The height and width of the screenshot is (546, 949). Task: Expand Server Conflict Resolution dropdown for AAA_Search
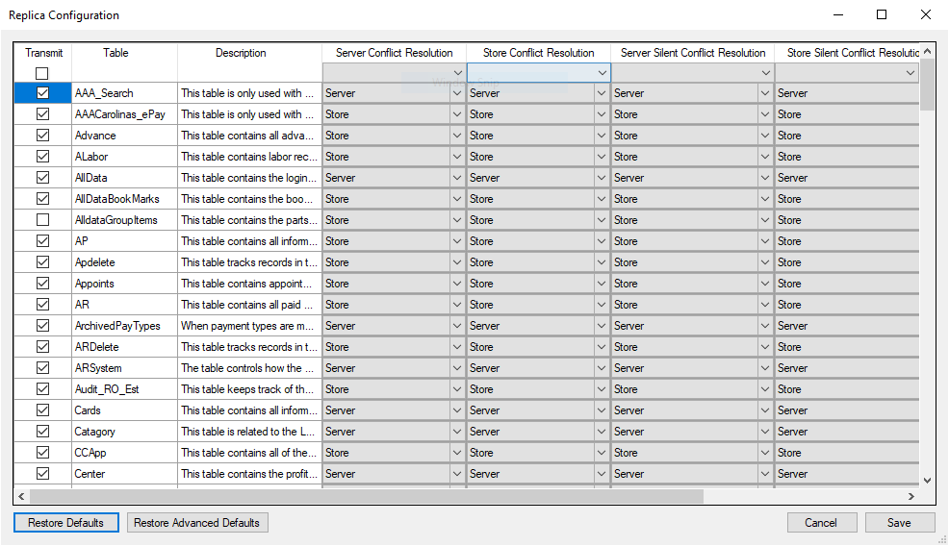[457, 93]
